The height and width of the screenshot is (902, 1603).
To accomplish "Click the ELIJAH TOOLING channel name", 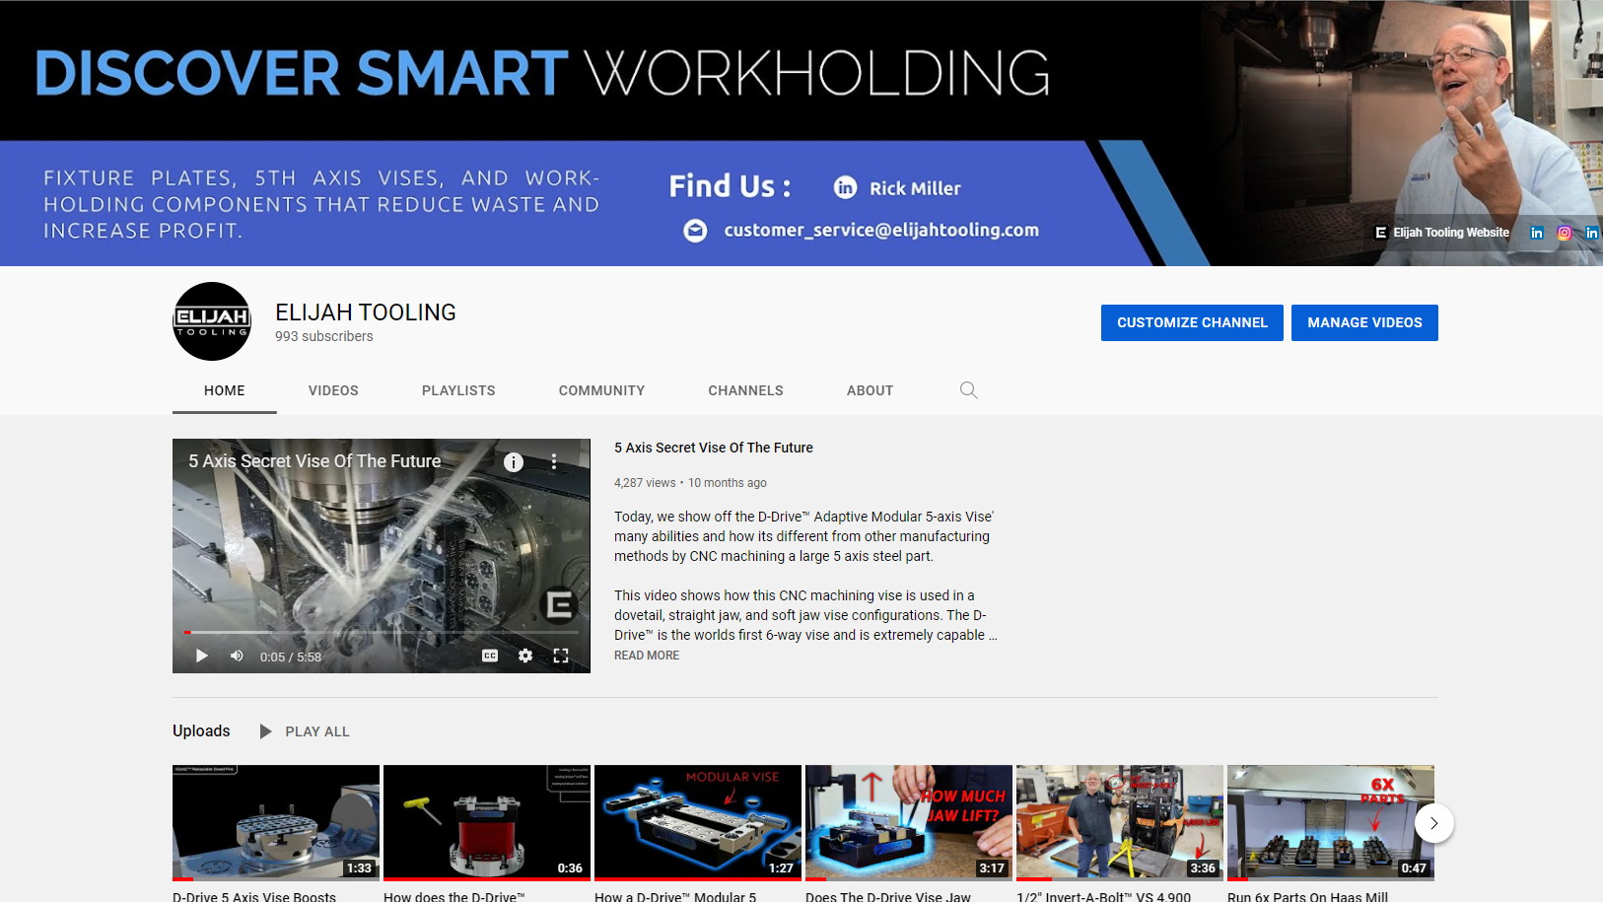I will click(366, 312).
